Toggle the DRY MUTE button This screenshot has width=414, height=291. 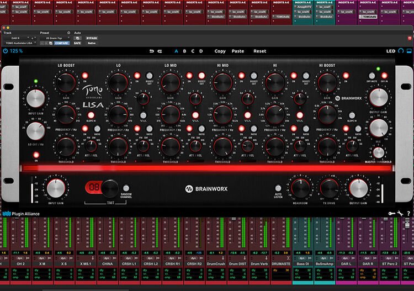click(371, 76)
